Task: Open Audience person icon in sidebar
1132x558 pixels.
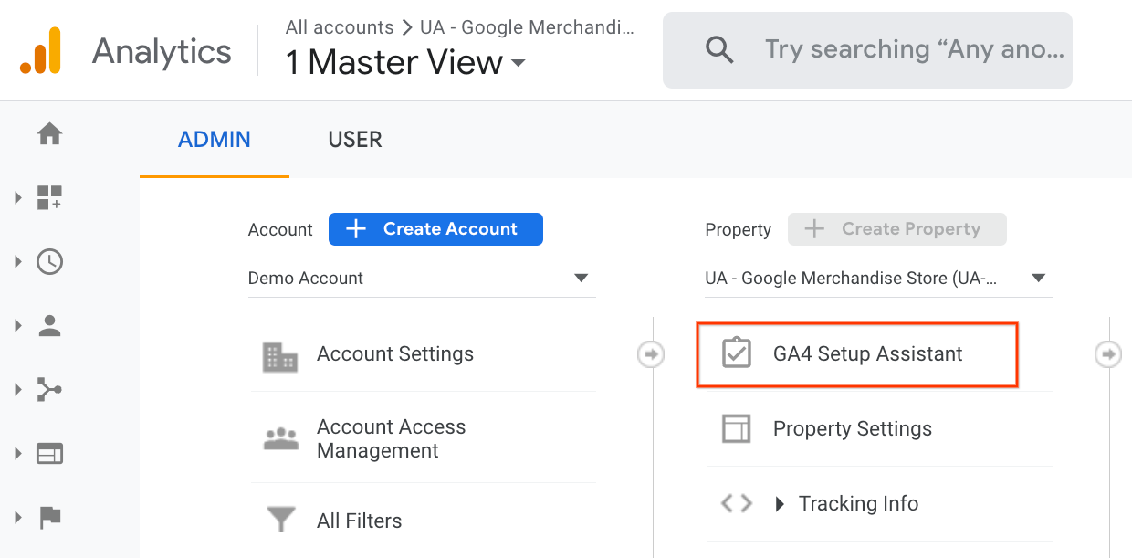Action: (x=49, y=326)
